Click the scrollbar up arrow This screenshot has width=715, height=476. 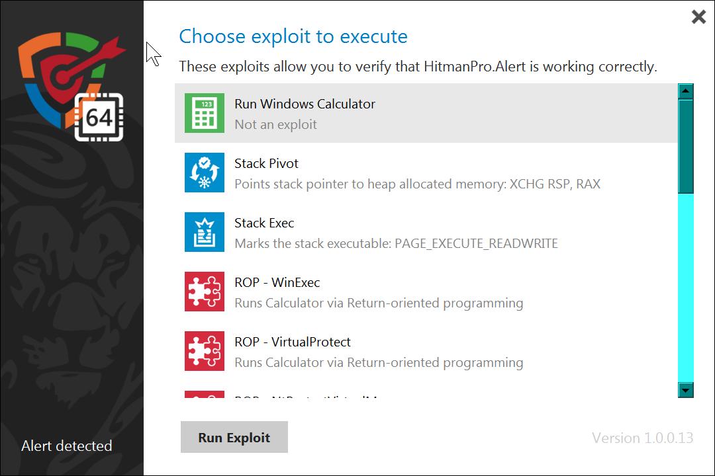tap(686, 91)
